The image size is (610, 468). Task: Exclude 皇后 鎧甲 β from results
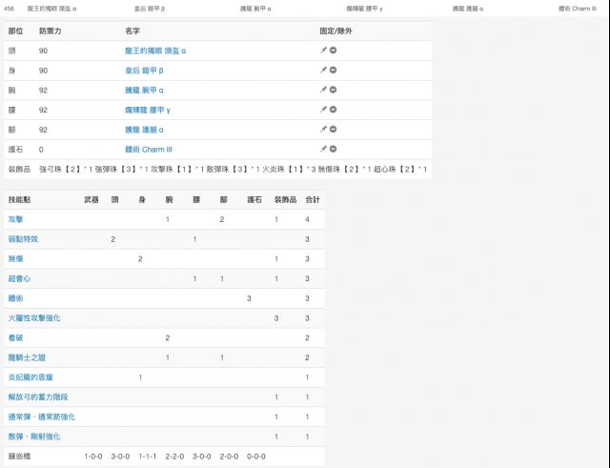(333, 70)
